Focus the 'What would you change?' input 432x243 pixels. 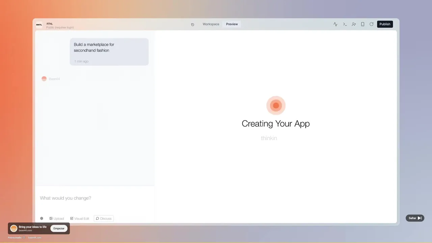pyautogui.click(x=95, y=198)
